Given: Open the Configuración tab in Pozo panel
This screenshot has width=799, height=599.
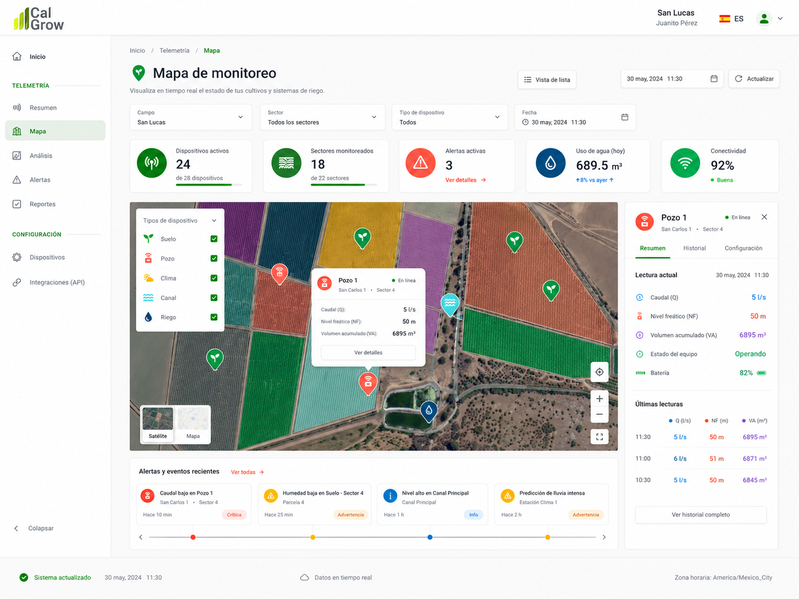Looking at the screenshot, I should (x=743, y=248).
